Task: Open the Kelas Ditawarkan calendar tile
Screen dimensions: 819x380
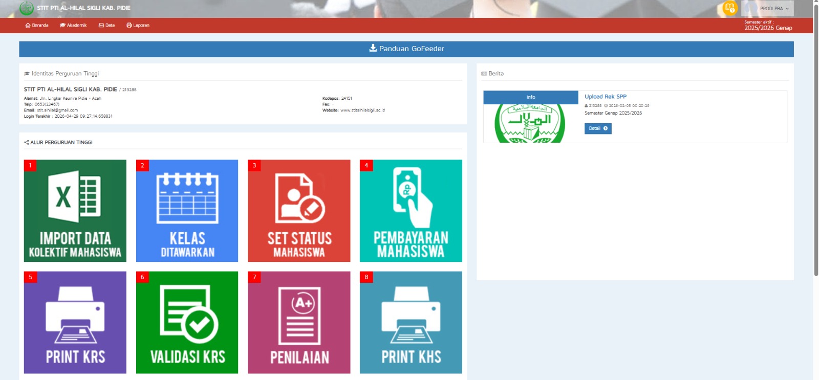Action: coord(187,211)
